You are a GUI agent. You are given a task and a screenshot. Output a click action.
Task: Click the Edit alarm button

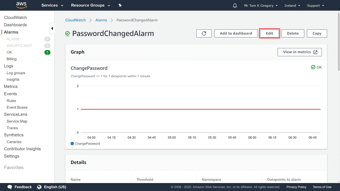coord(269,33)
